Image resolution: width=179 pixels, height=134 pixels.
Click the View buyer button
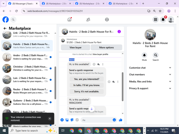coord(76,48)
